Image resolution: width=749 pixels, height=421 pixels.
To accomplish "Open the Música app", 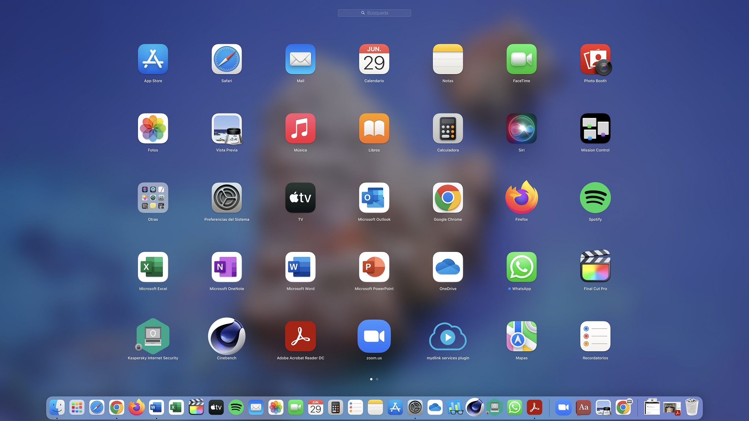I will 300,129.
